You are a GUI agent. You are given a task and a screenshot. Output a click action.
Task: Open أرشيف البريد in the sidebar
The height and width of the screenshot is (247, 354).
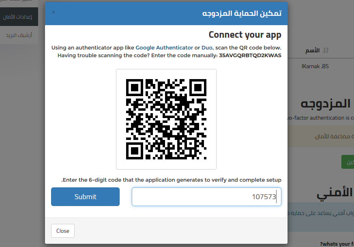click(x=19, y=35)
